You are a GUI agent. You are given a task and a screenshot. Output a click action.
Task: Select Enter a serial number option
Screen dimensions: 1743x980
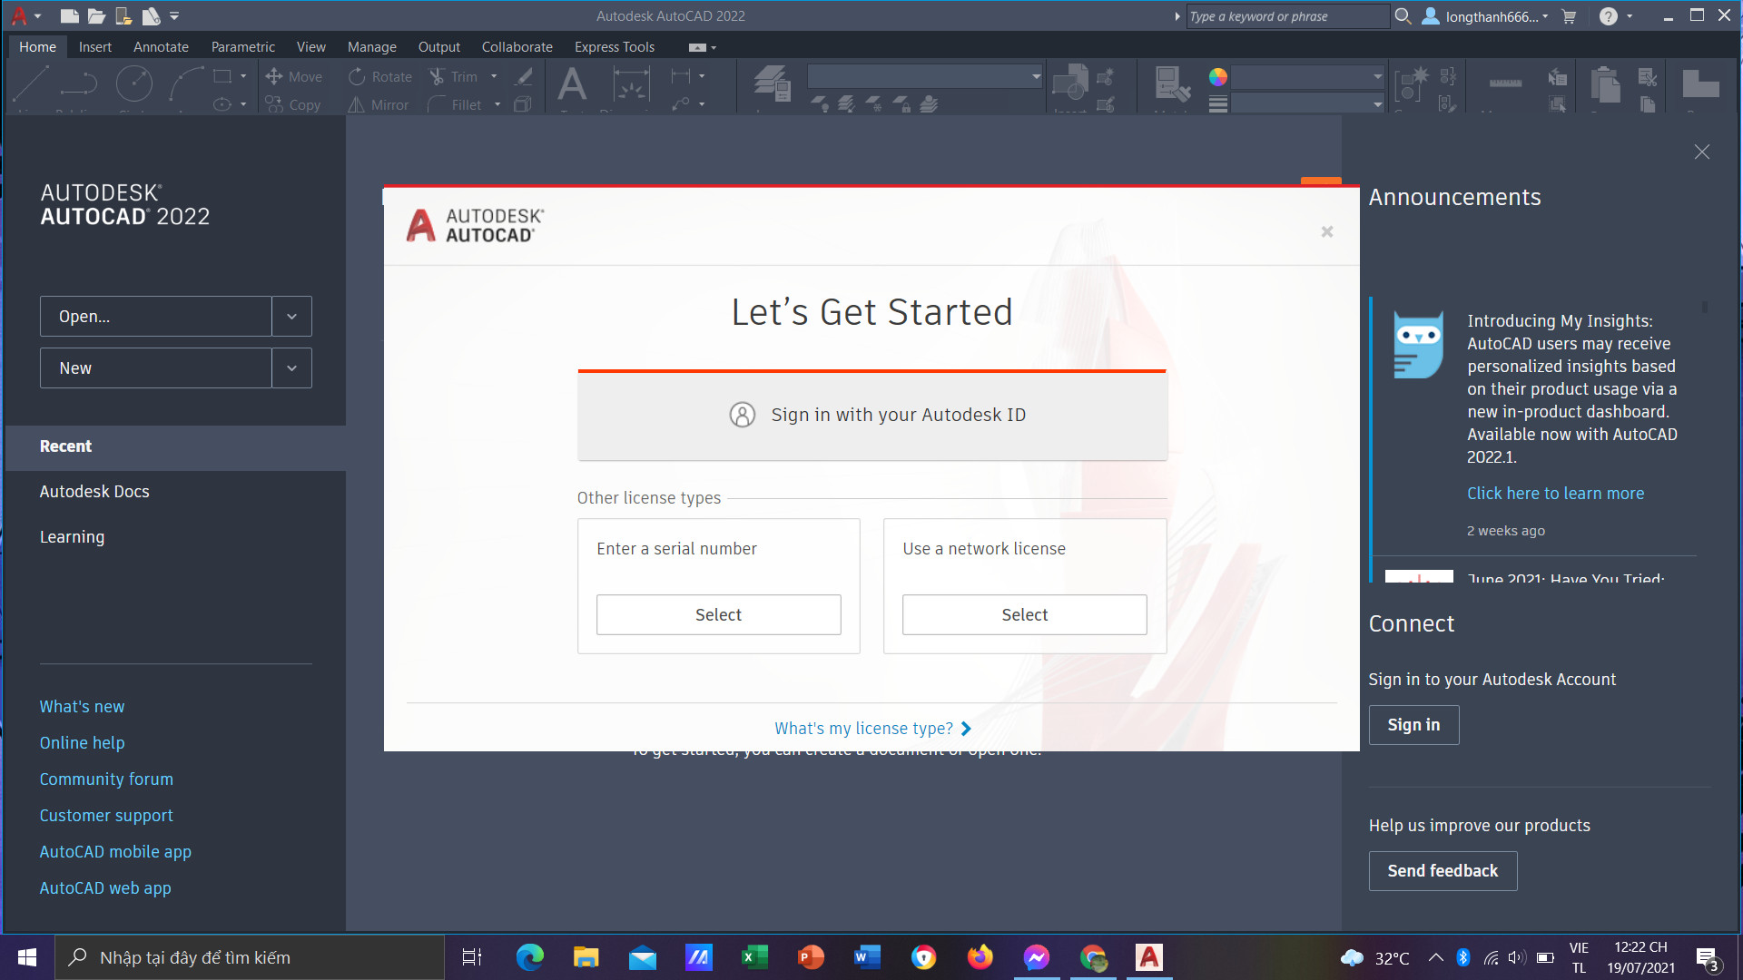(x=719, y=615)
